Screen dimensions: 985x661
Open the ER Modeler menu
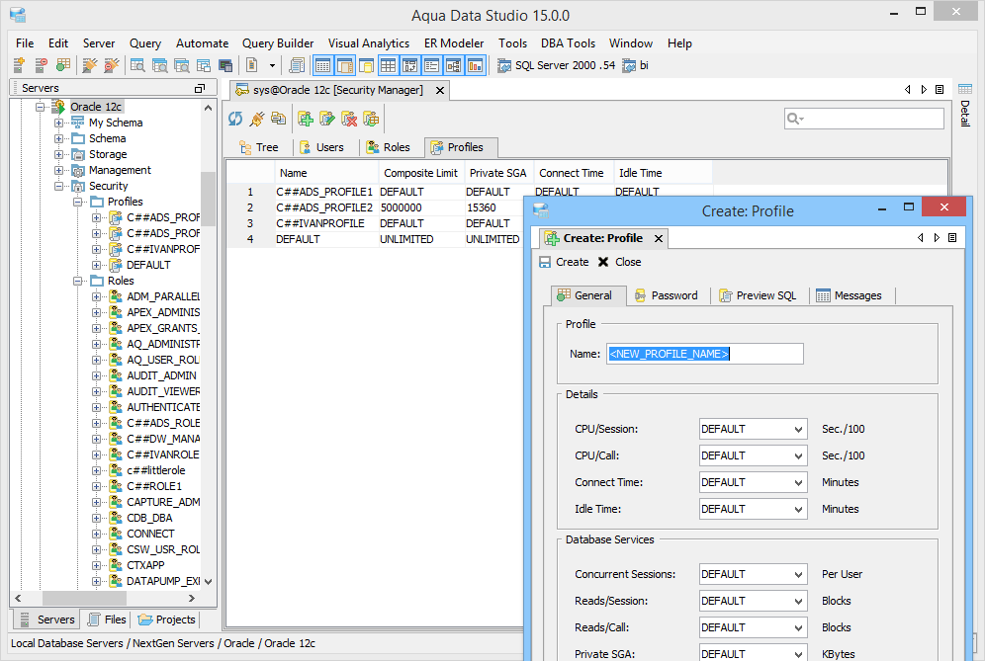pos(454,43)
